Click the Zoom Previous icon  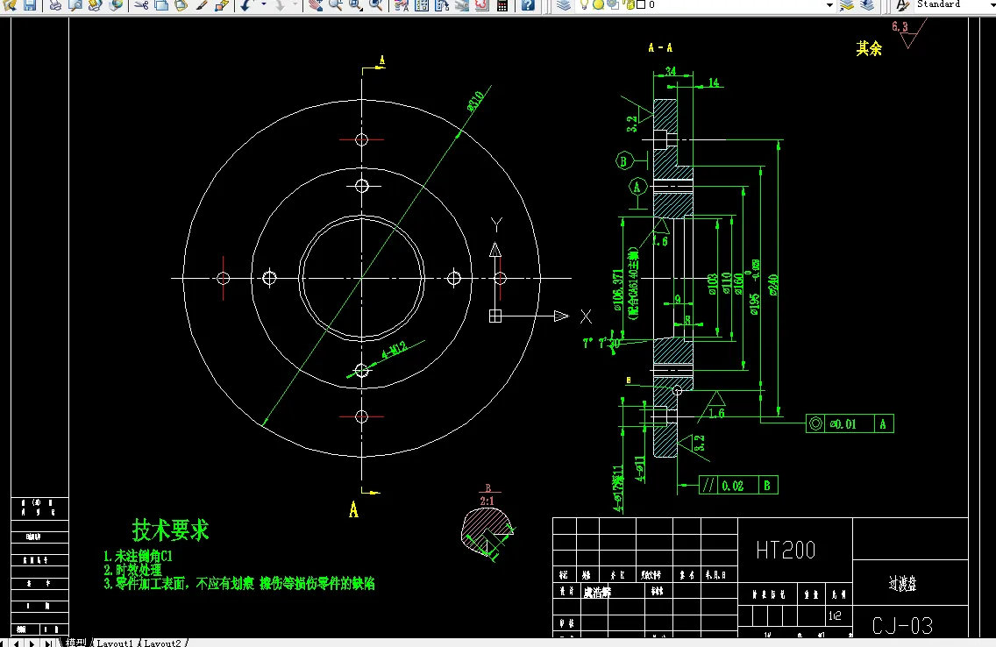375,5
